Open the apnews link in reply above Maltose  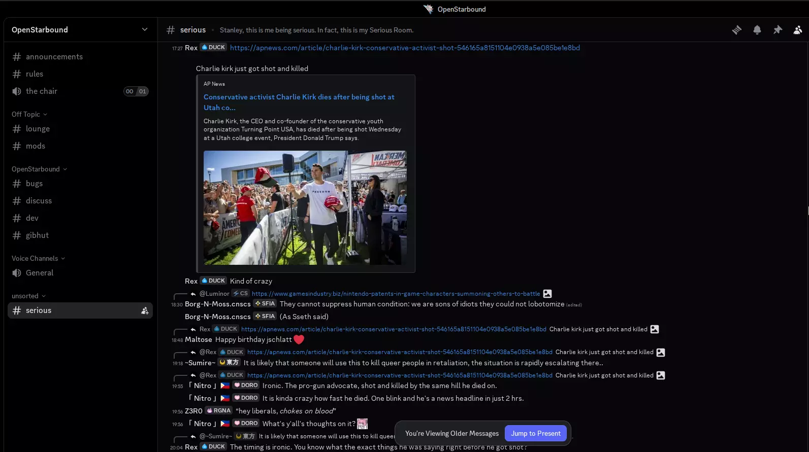click(x=394, y=329)
